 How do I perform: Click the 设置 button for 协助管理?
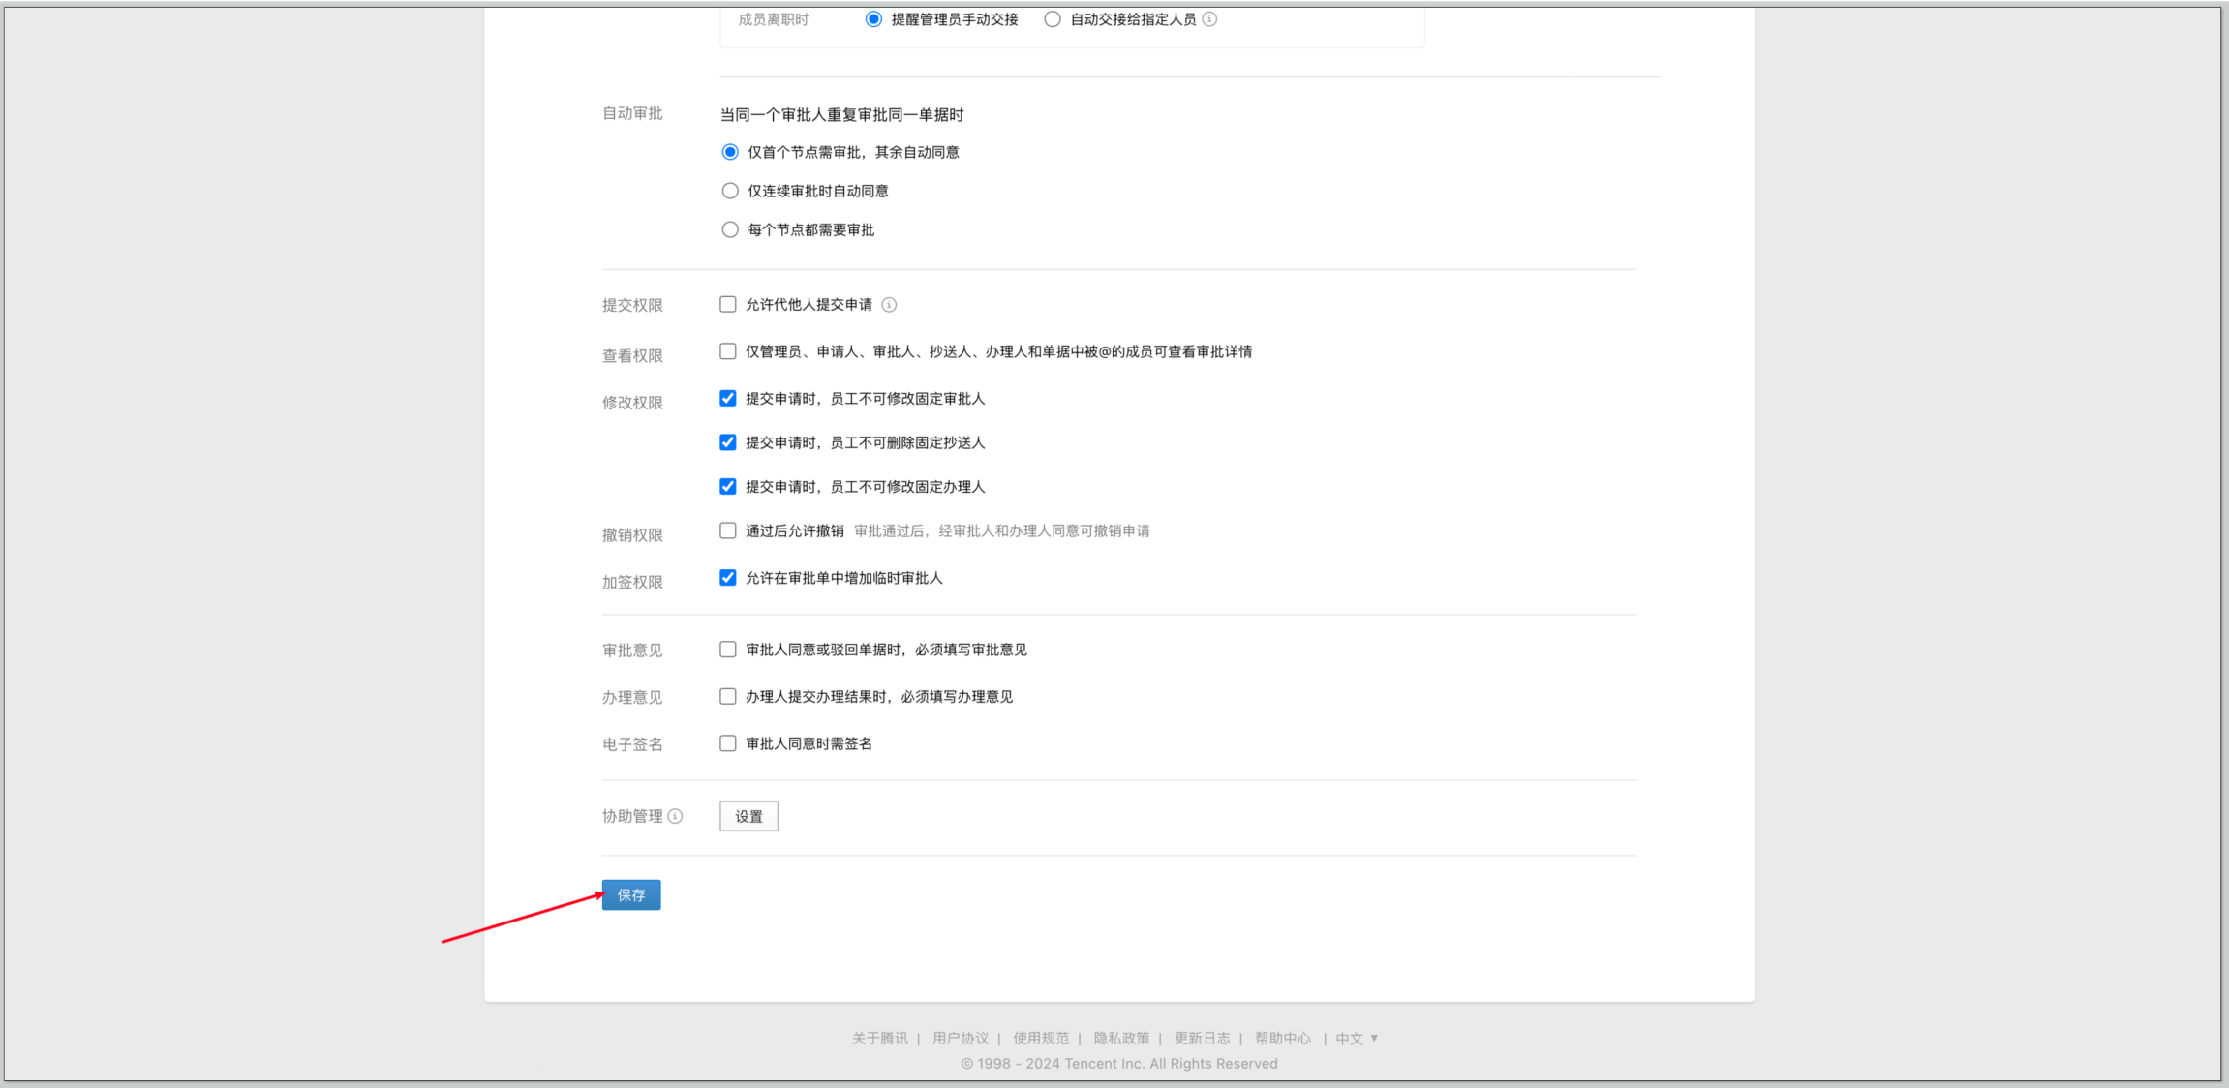click(x=748, y=816)
